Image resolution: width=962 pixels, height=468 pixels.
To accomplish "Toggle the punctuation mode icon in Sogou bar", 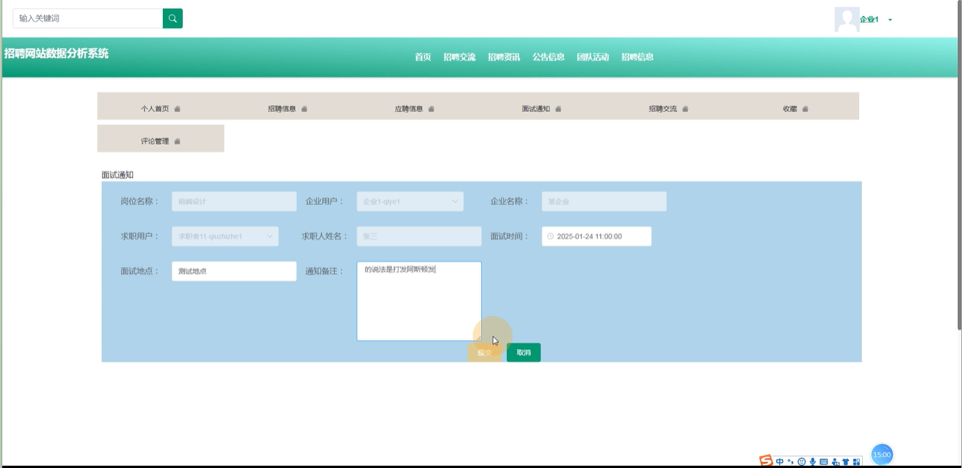I will (x=790, y=462).
